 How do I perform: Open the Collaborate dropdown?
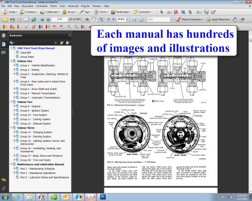[x=49, y=12]
